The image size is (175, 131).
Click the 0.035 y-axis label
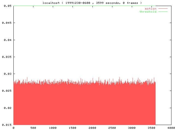pos(5,57)
